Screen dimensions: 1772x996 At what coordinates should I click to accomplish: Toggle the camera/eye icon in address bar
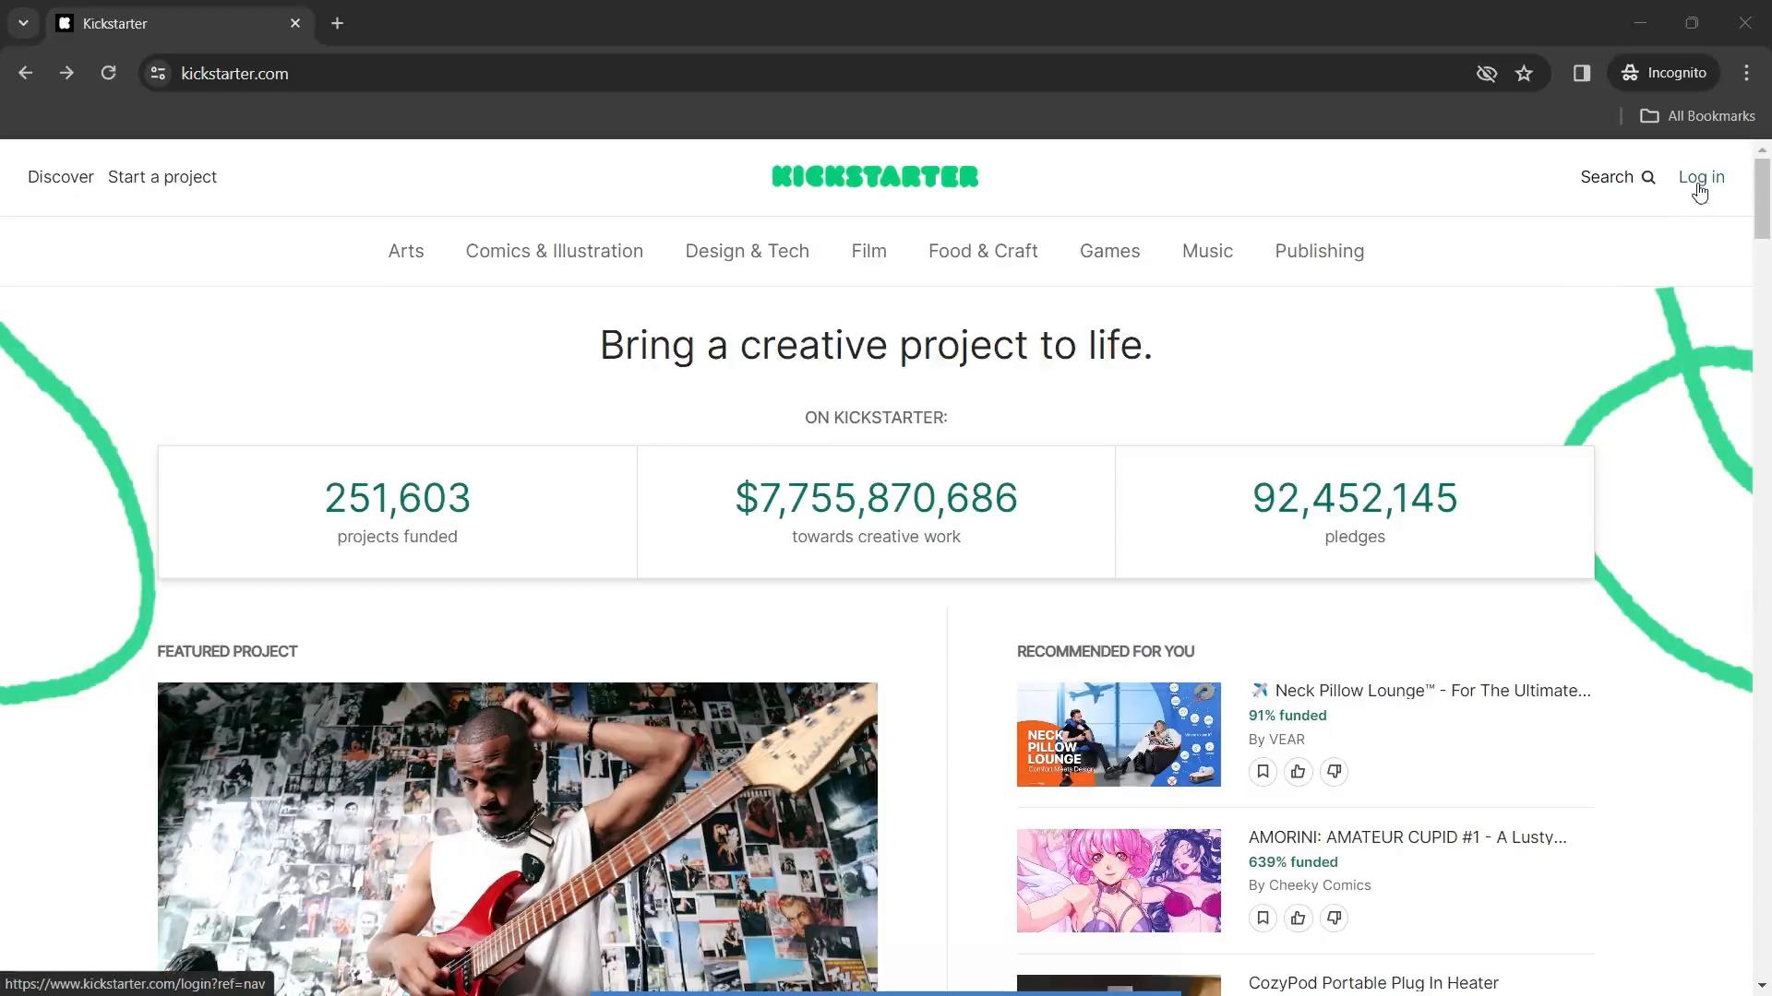(1487, 73)
